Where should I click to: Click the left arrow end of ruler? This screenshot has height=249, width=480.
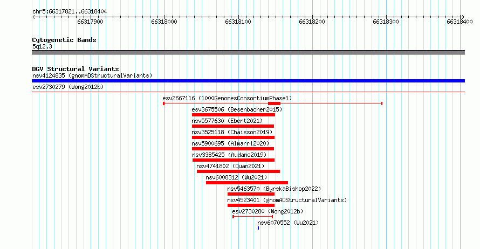(x=33, y=17)
